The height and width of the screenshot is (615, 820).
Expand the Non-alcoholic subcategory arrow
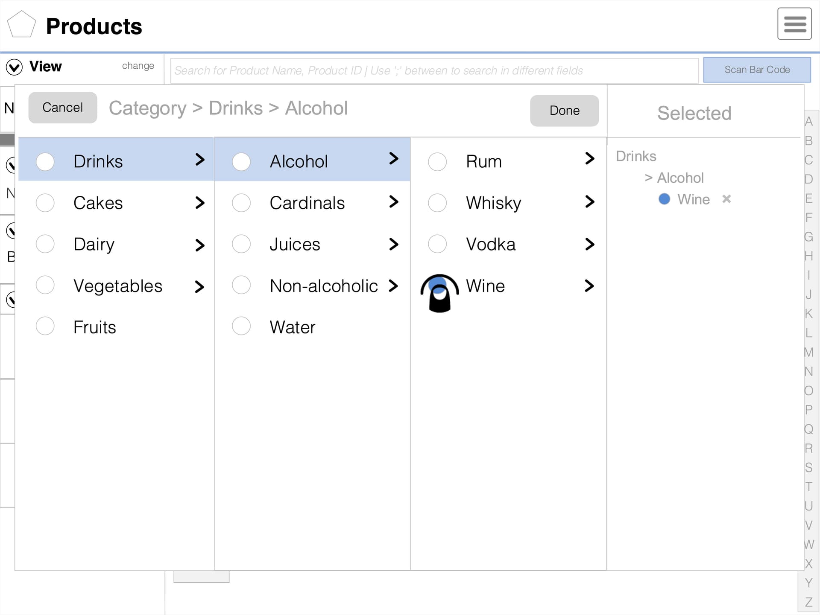(393, 286)
